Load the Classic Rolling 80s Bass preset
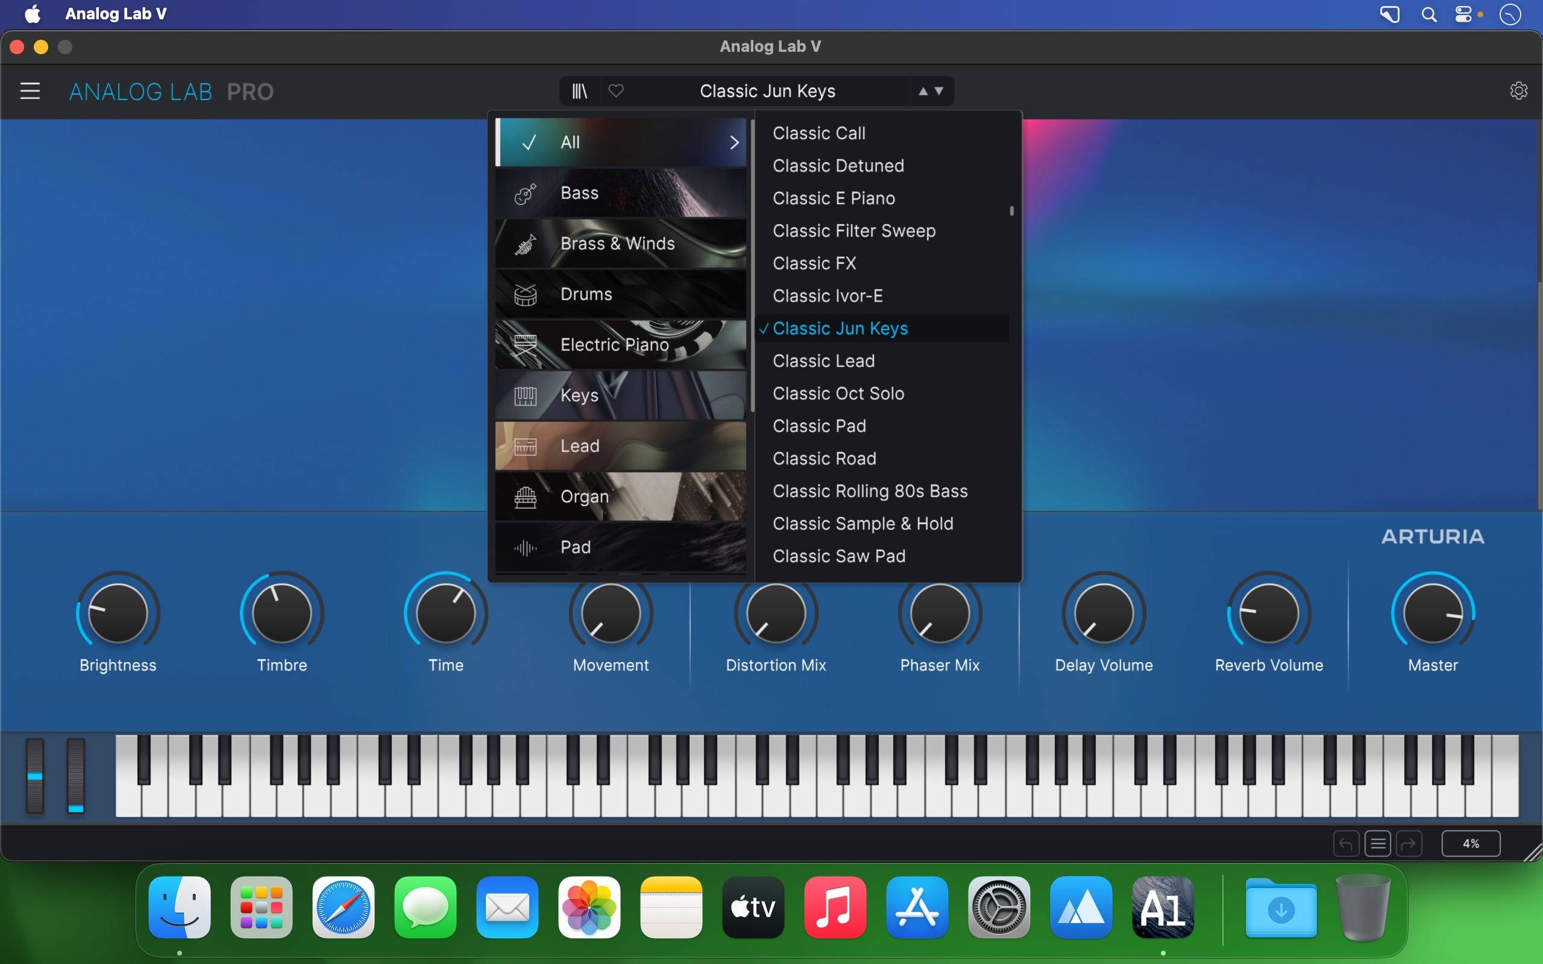This screenshot has height=964, width=1543. pos(870,491)
